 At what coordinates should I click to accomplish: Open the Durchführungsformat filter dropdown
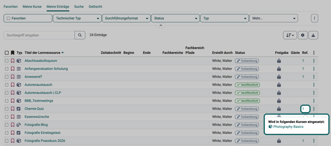coord(126,18)
